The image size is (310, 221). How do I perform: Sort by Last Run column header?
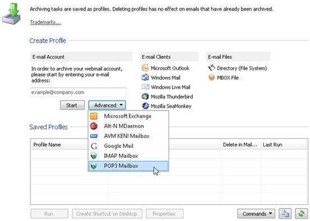284,145
